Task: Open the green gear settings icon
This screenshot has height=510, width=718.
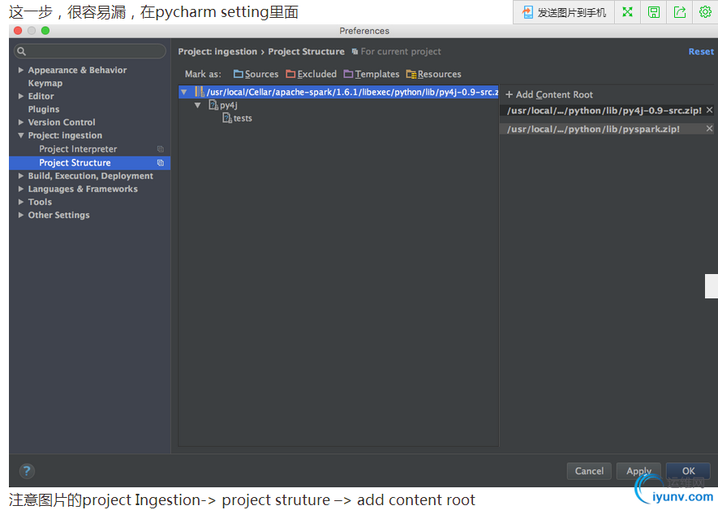Action: (705, 12)
